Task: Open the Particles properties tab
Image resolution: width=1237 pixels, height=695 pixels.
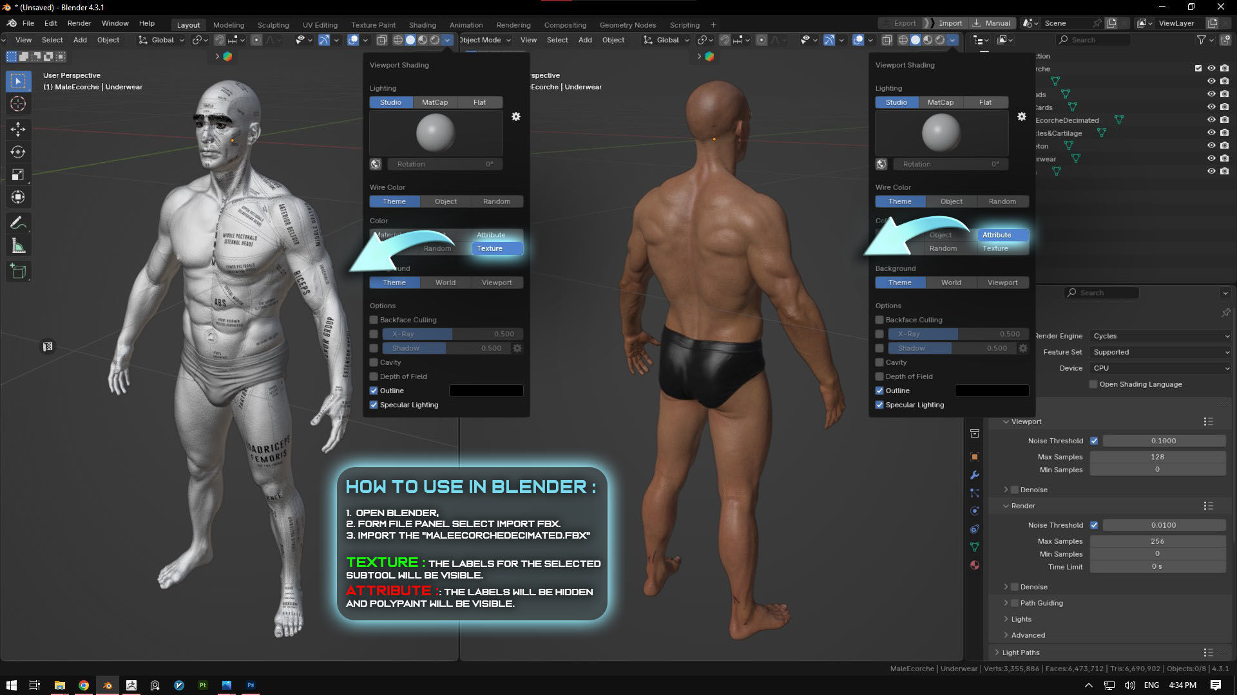Action: [975, 493]
